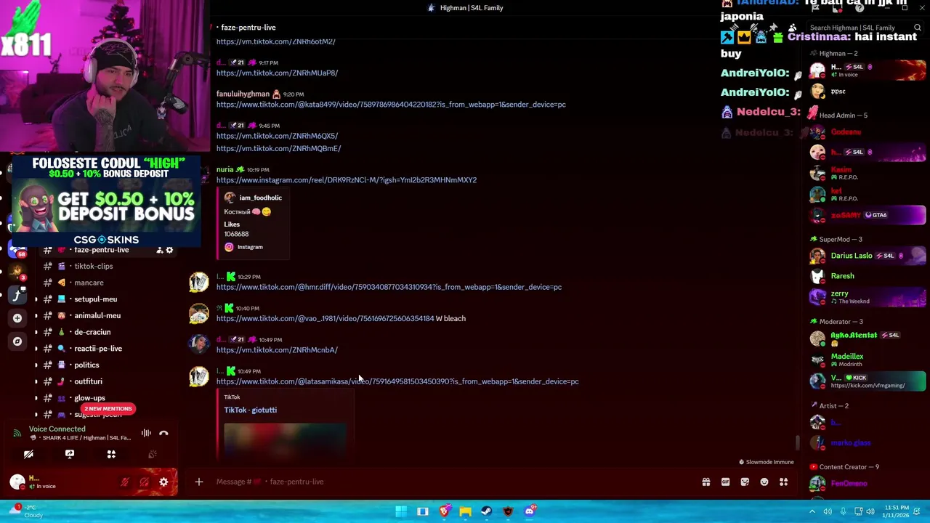Expand de-craciun channel threads
Viewport: 930px width, 523px height.
click(x=36, y=332)
